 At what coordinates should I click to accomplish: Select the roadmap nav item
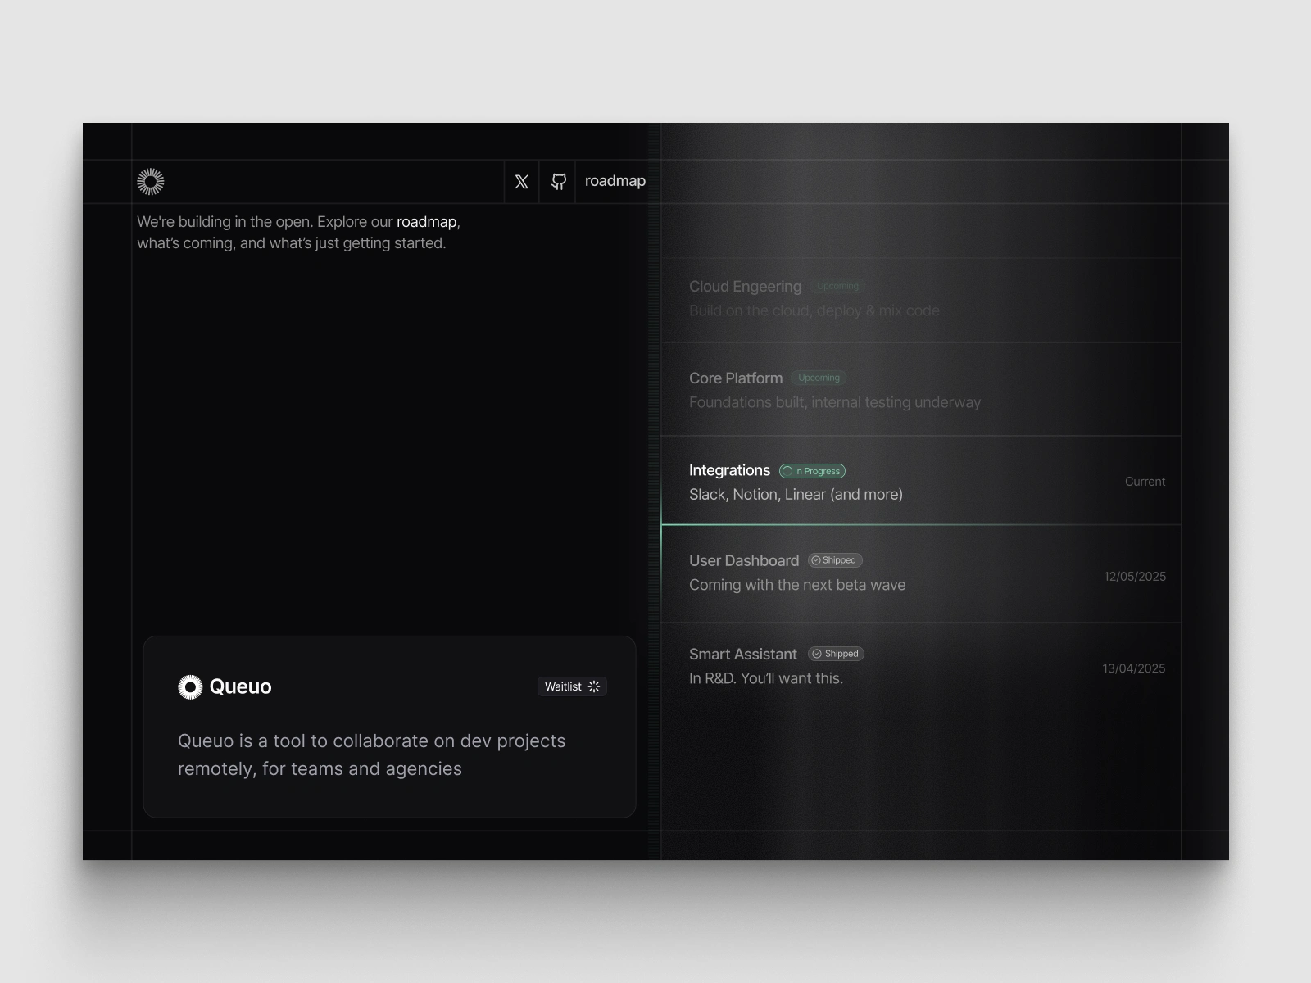click(x=615, y=181)
